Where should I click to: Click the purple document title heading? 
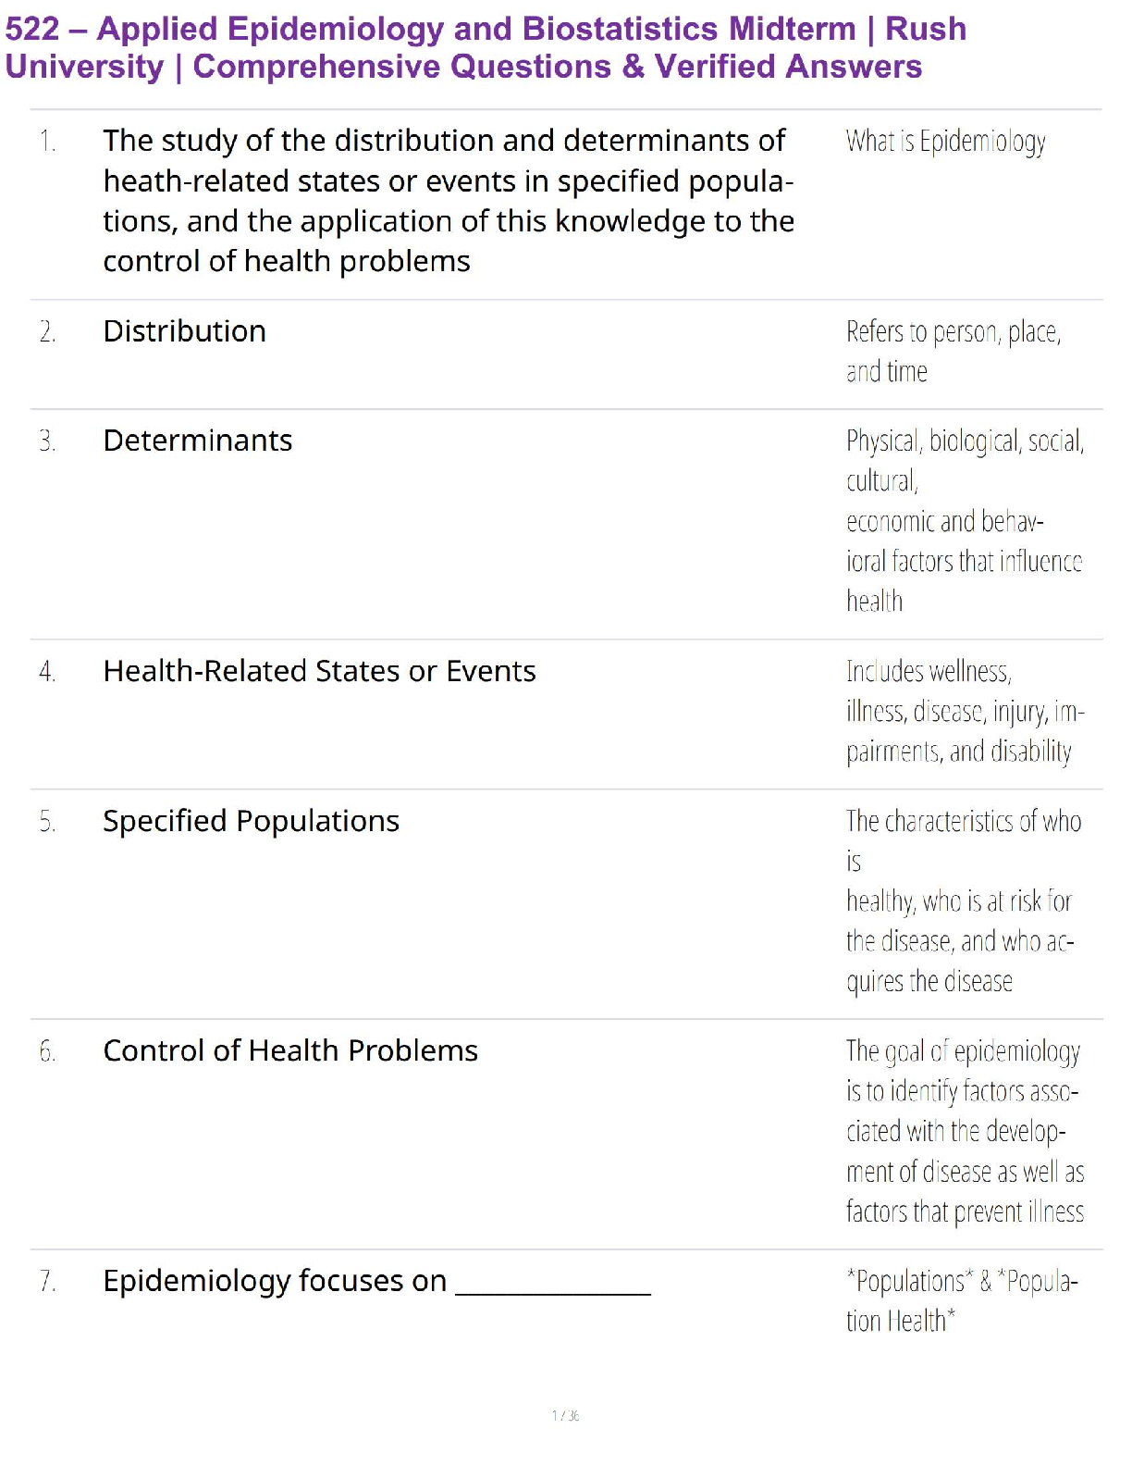(x=486, y=47)
